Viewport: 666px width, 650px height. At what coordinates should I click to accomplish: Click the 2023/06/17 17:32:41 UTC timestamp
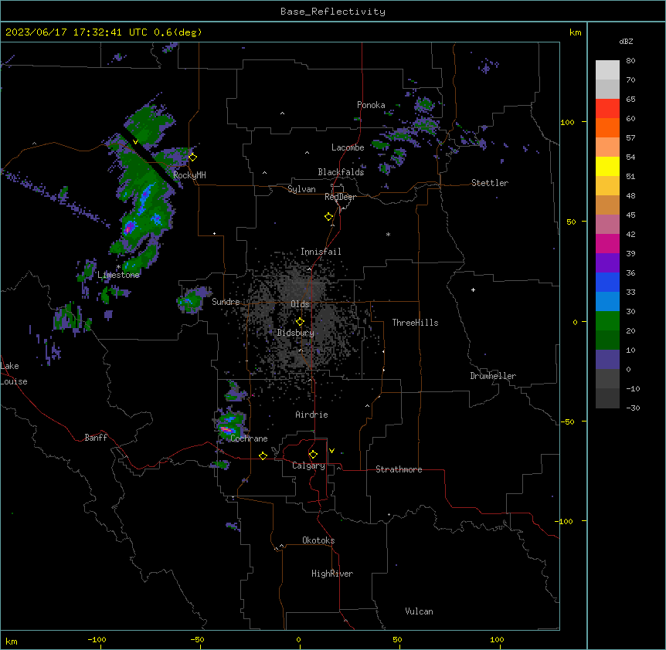(76, 32)
